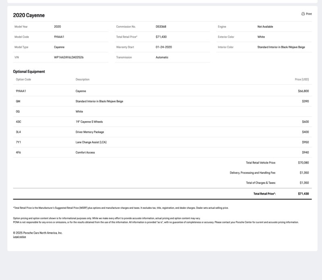
Task: Click the 2020 Cayenne heading
Action: point(29,15)
